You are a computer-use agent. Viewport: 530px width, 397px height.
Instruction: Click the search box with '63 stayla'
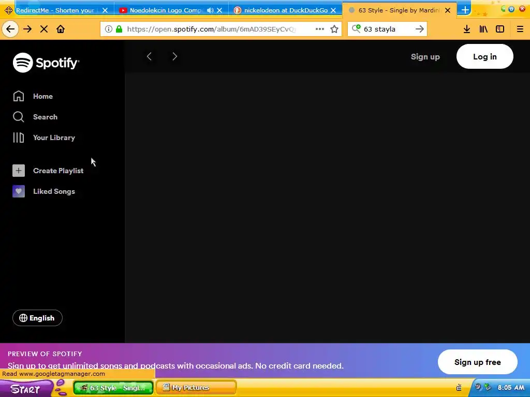[x=387, y=29]
